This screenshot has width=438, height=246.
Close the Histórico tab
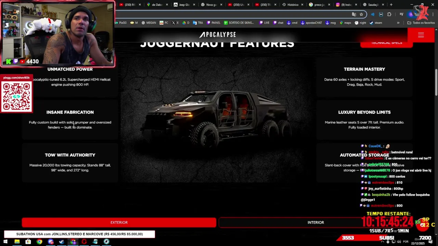pyautogui.click(x=303, y=5)
